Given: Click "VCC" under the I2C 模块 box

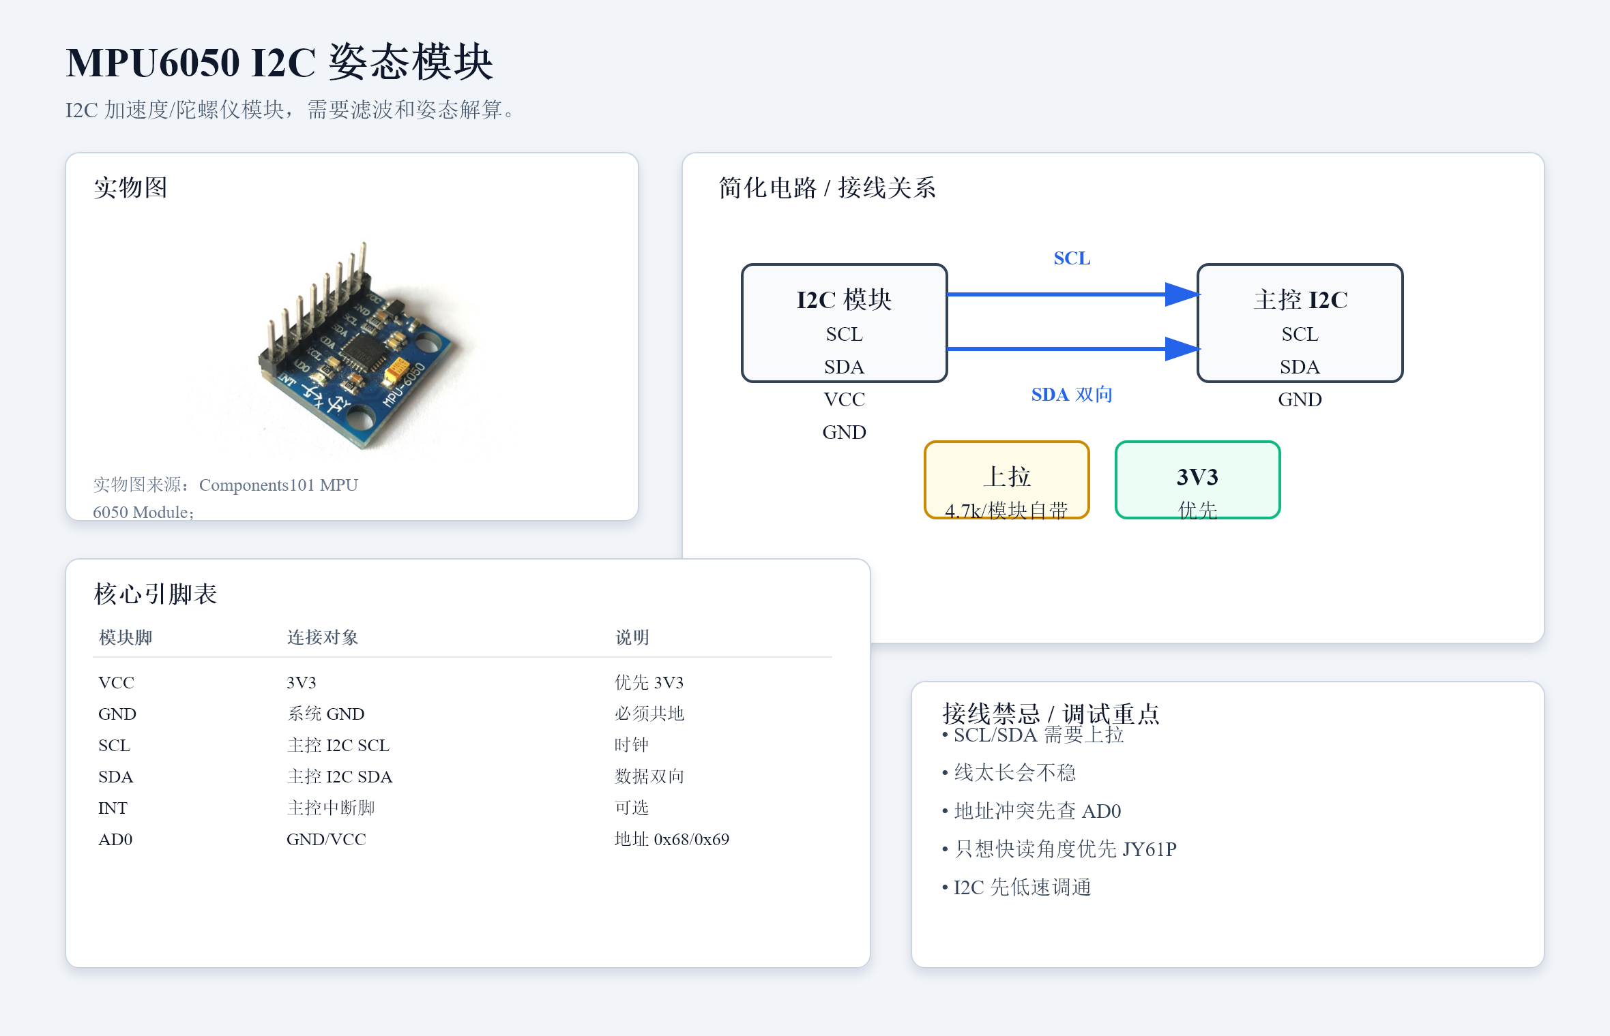Looking at the screenshot, I should [x=844, y=399].
